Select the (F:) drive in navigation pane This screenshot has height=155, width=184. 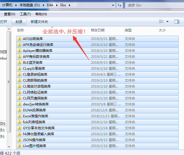[2, 137]
